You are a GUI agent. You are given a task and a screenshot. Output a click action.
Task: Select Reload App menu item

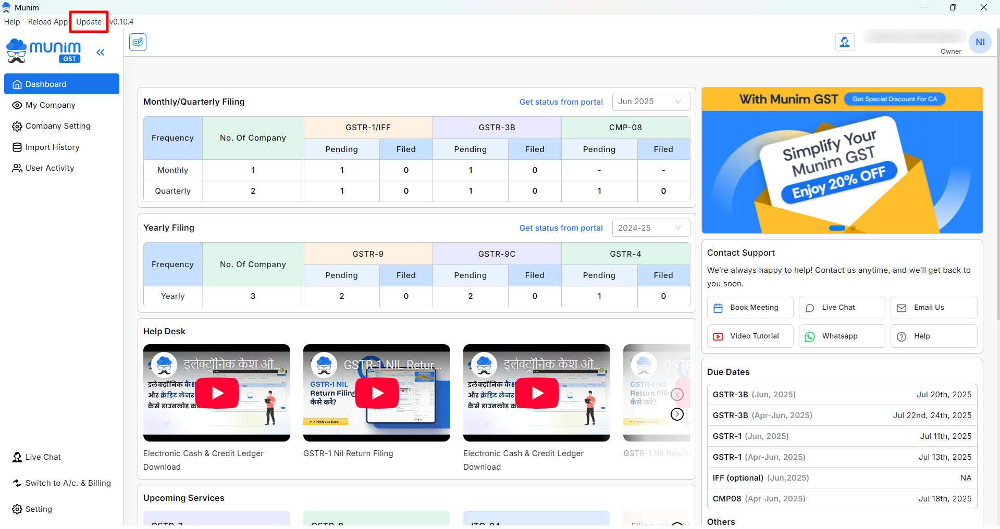coord(48,22)
